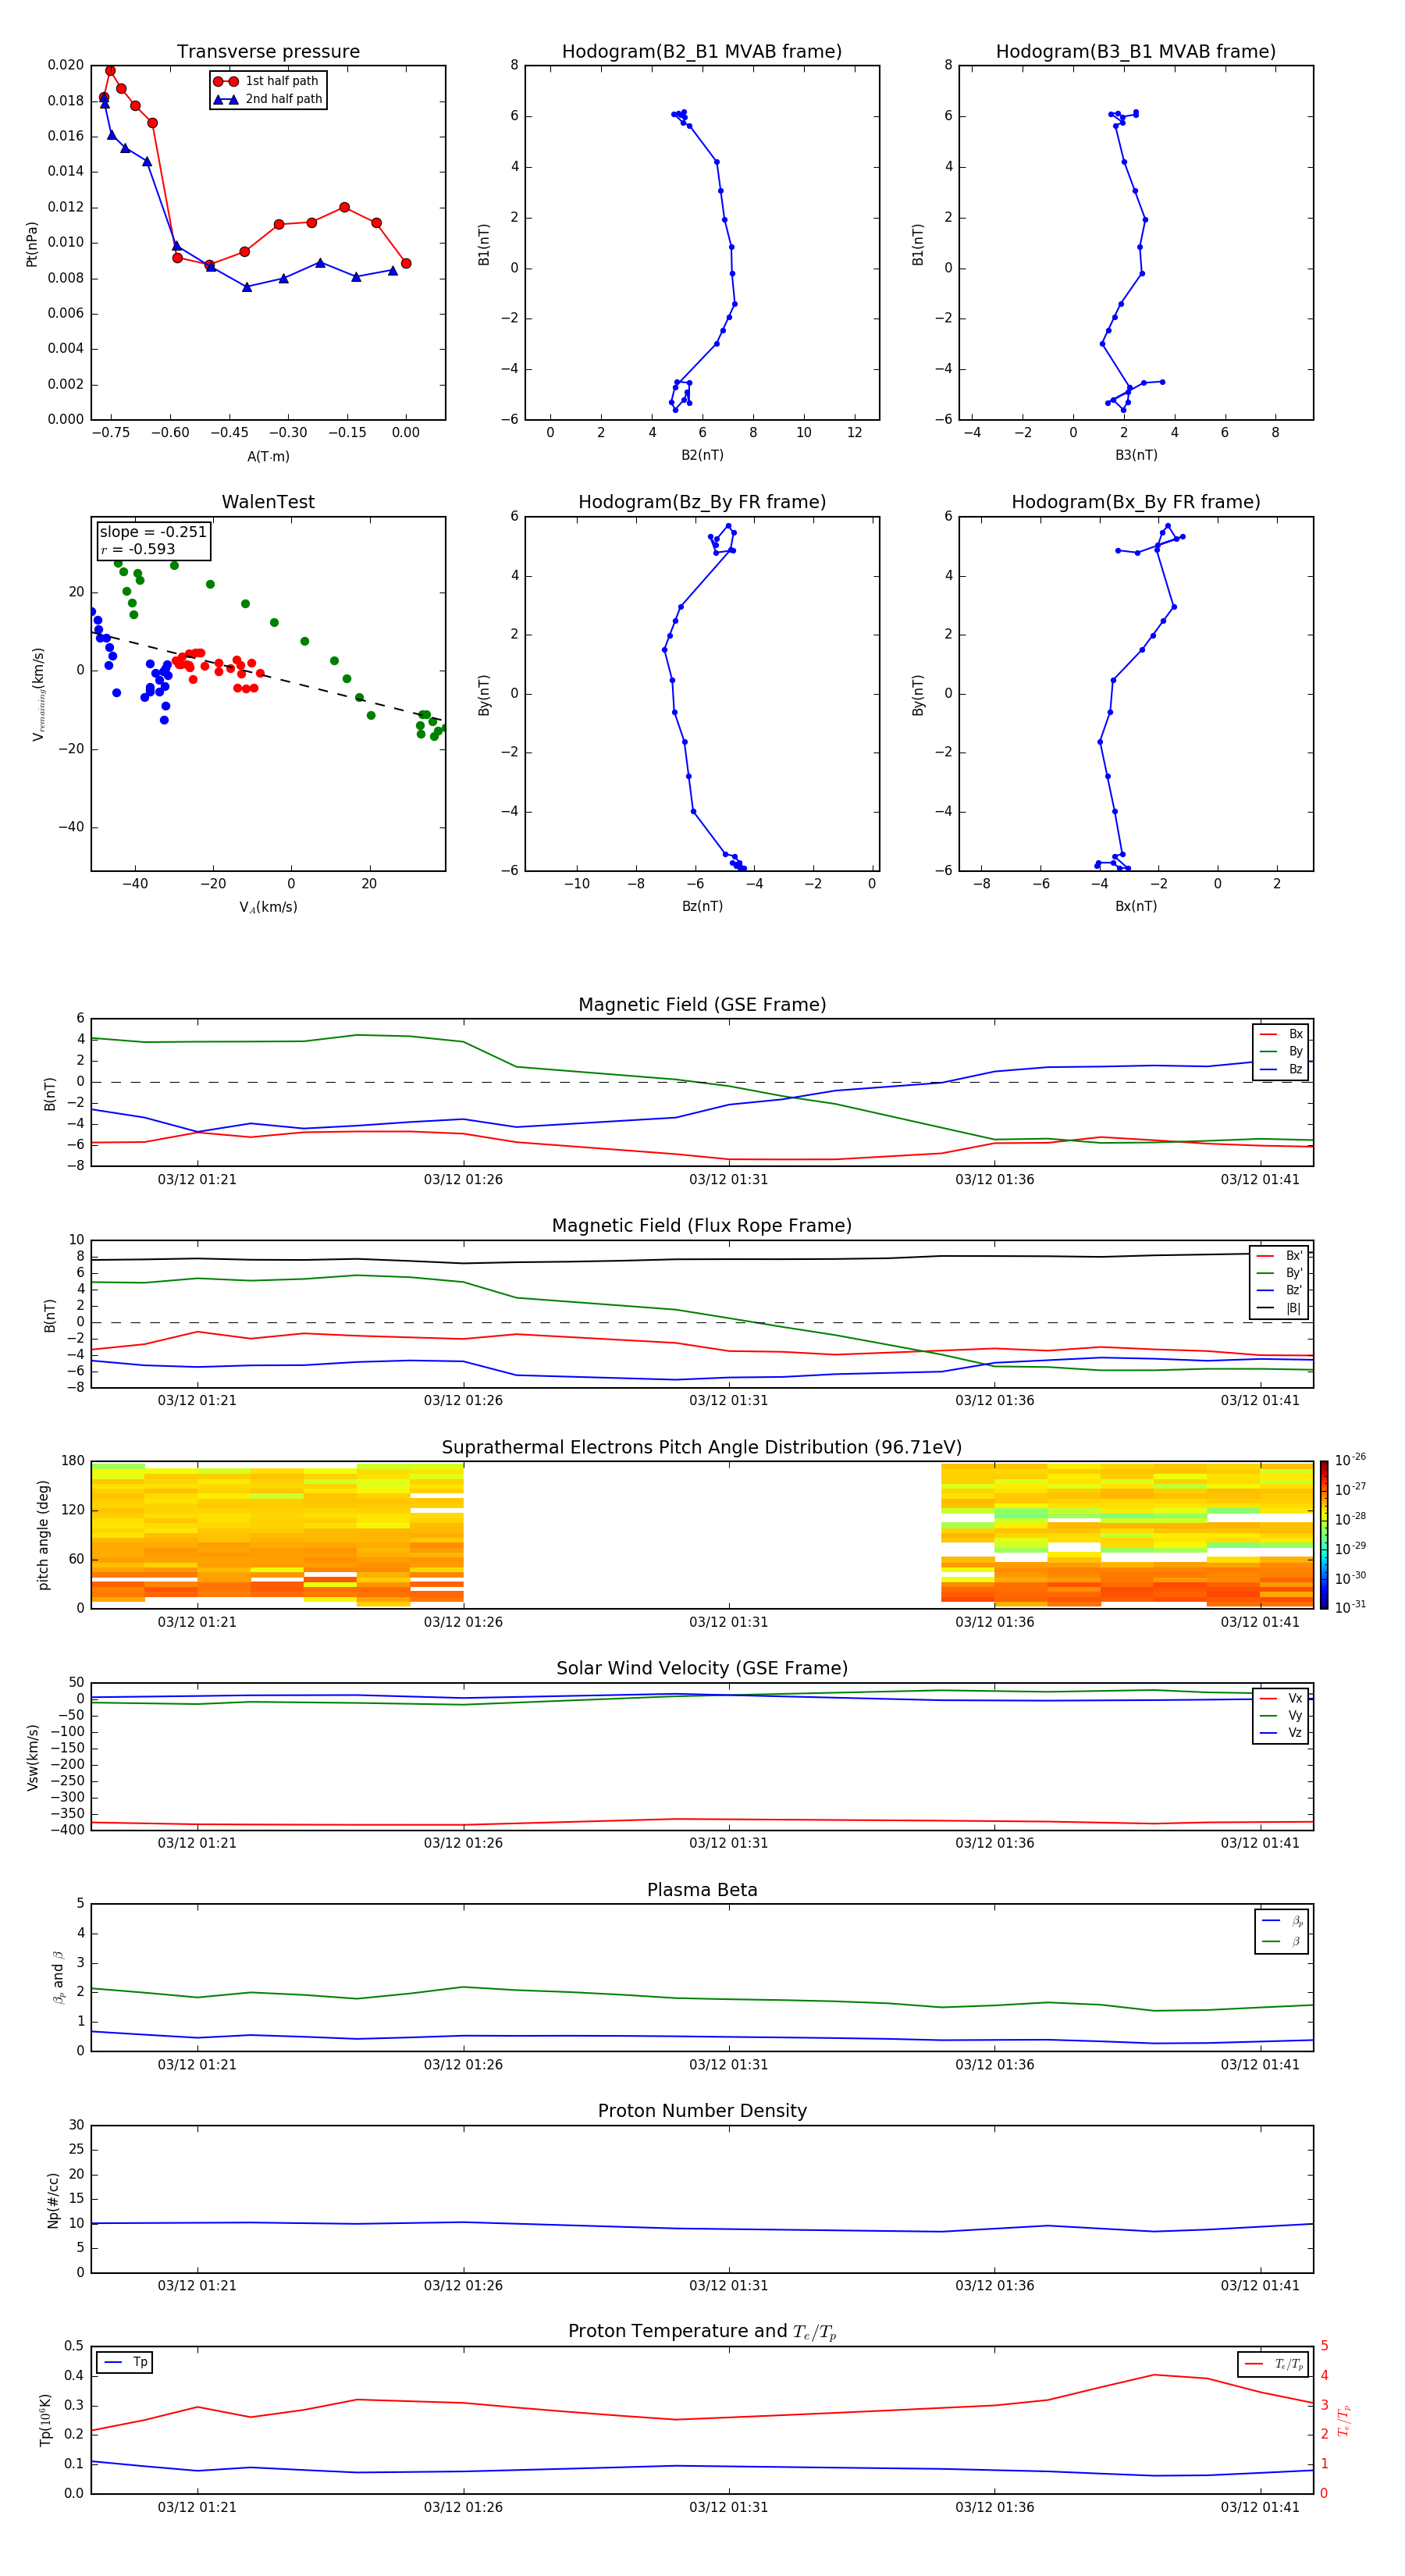The image size is (1405, 2576).
Task: Click the 'Magnetic Field (GSE Frame)' title
Action: (702, 1005)
